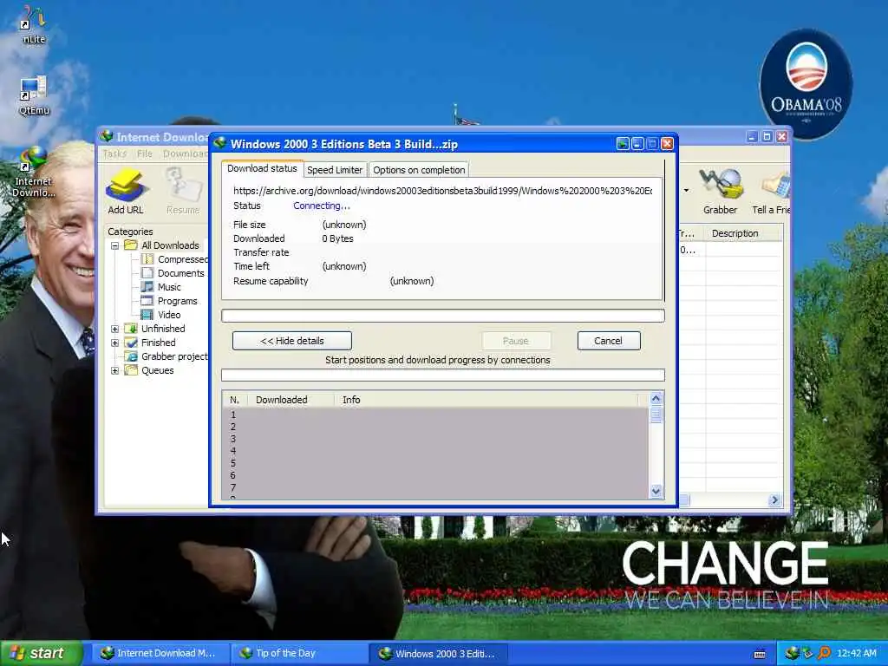Open the Tasks menu in IDM
The height and width of the screenshot is (666, 888).
point(114,153)
